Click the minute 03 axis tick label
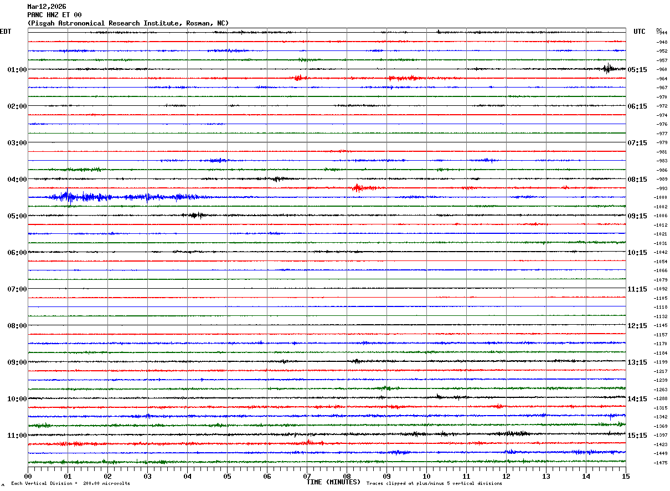This screenshot has width=670, height=491. pos(147,477)
